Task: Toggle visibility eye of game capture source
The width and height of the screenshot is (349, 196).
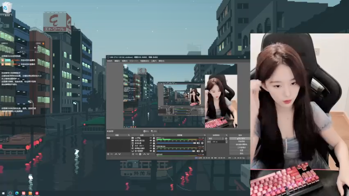Action: [151, 143]
